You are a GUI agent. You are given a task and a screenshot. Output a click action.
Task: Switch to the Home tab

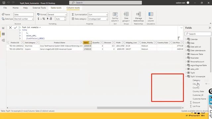click(16, 8)
